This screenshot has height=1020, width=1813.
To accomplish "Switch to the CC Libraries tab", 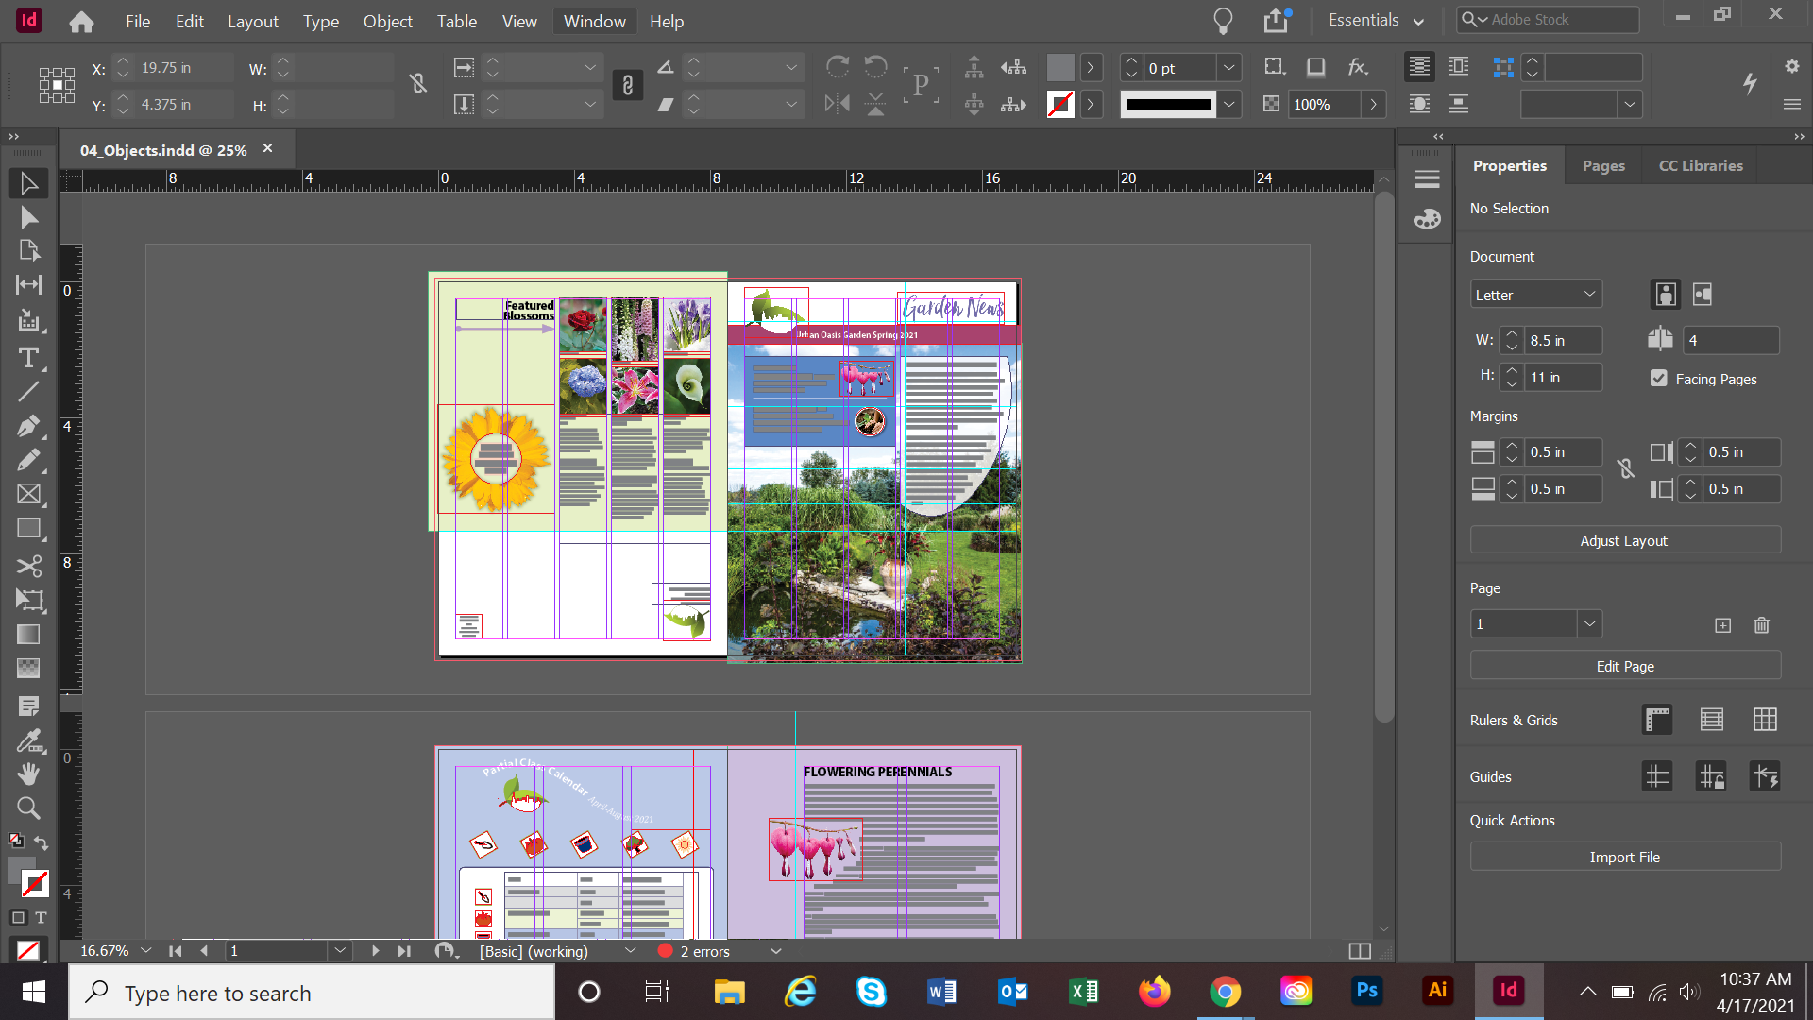I will tap(1700, 165).
